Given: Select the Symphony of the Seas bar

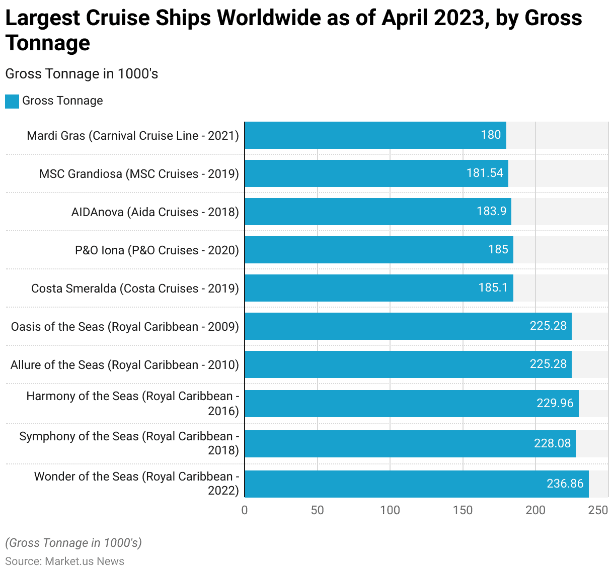Looking at the screenshot, I should pos(410,443).
